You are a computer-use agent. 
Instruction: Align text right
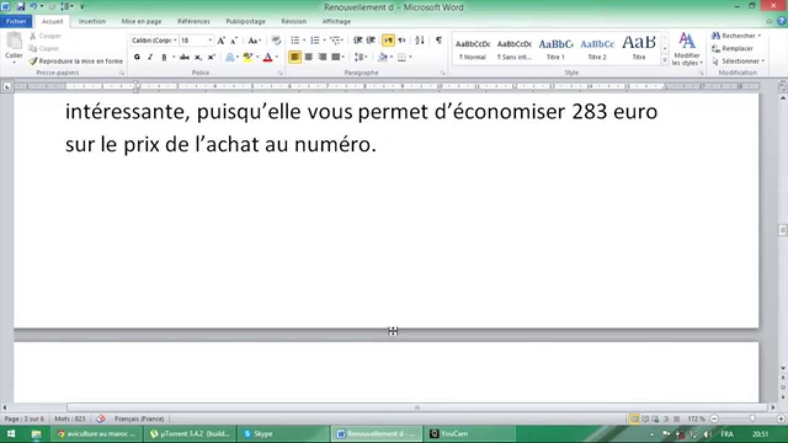click(x=322, y=57)
